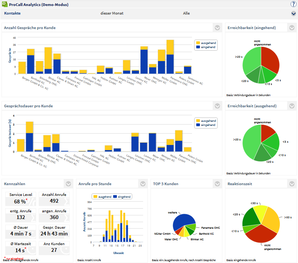Click the Anz Kunden 27 tile
Viewport: 298px width, 263px height.
(54, 248)
